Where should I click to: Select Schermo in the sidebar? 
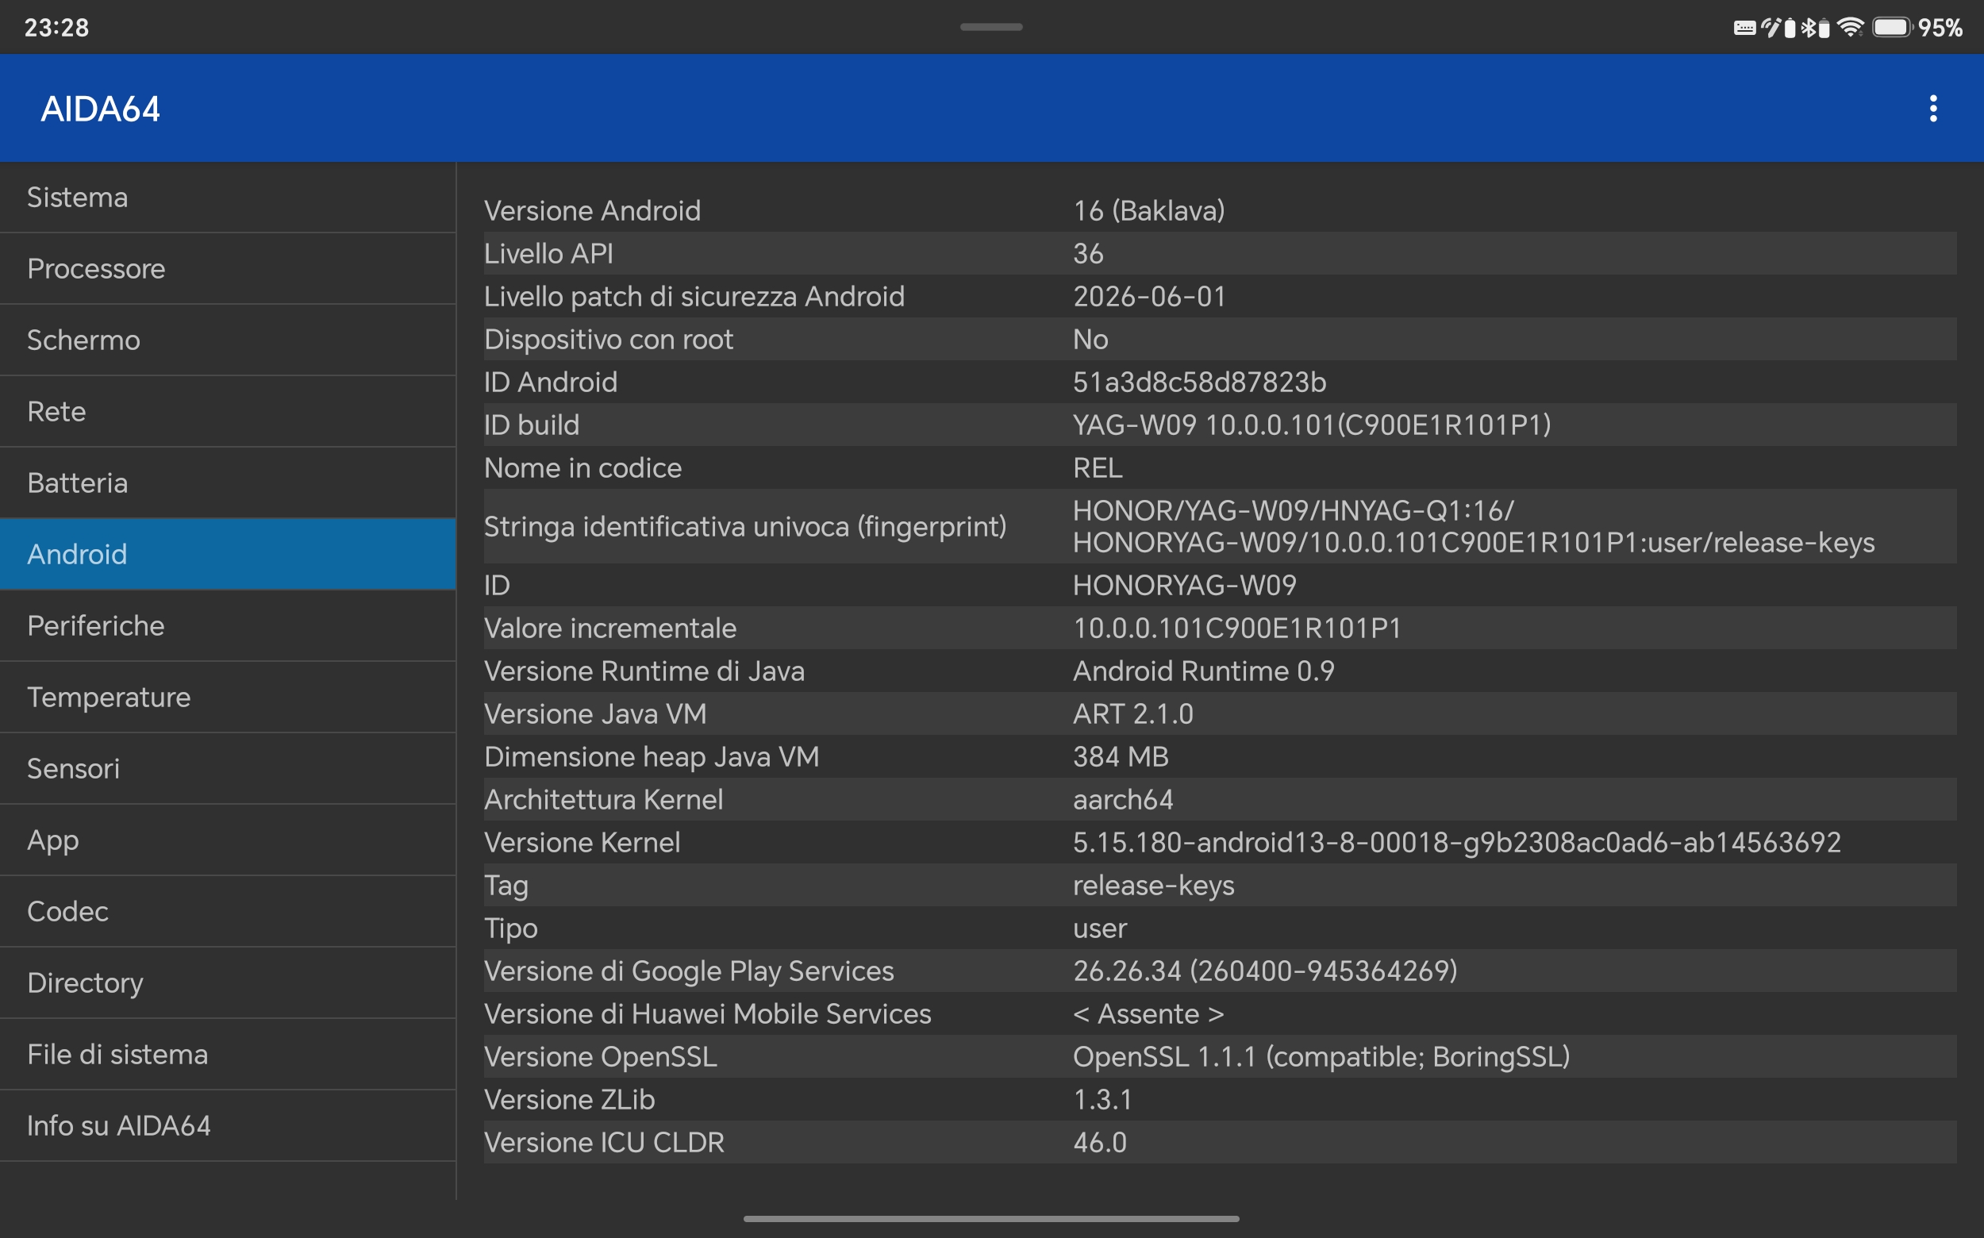pyautogui.click(x=228, y=340)
